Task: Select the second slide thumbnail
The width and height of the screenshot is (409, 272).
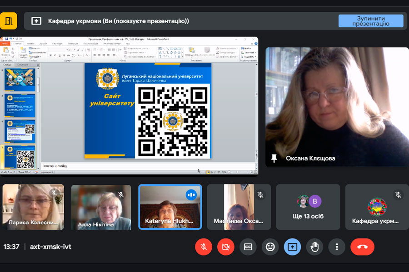Action: [20, 80]
